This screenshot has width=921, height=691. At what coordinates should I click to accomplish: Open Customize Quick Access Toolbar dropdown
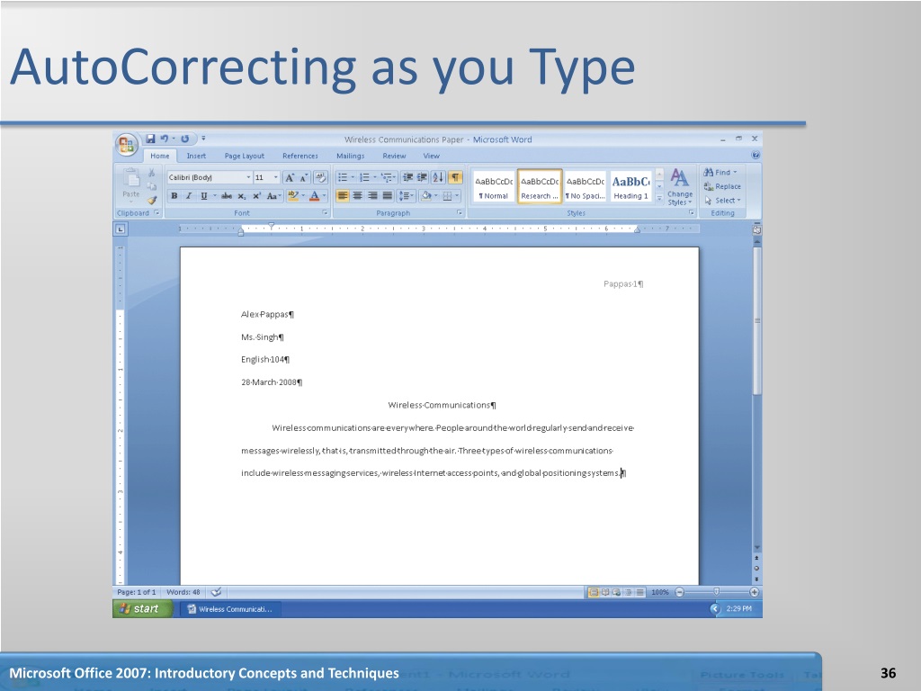pyautogui.click(x=203, y=139)
